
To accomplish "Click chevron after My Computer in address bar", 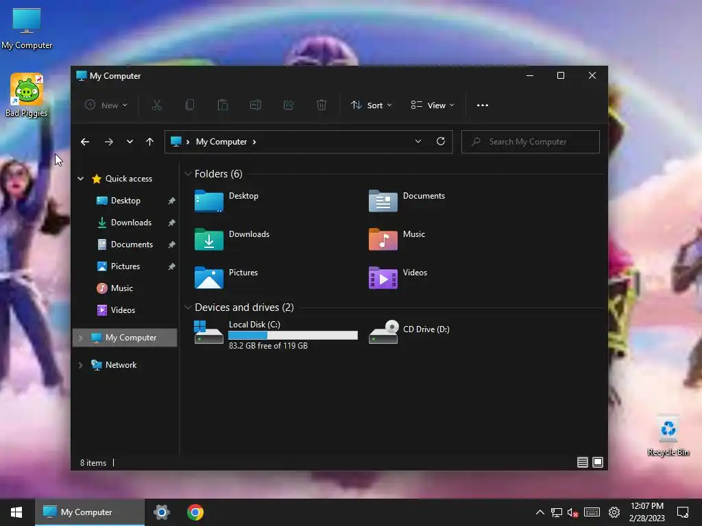I will (x=254, y=142).
